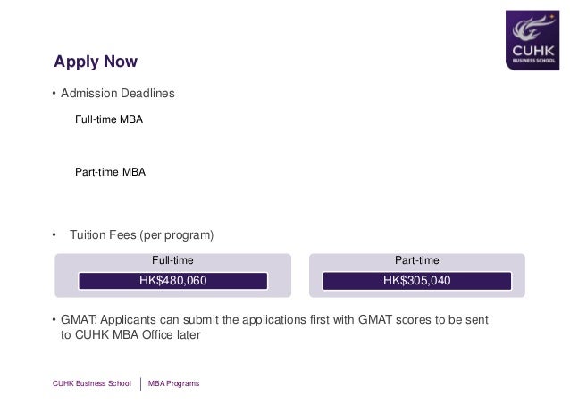Click MBA Programs footer text
Image resolution: width=570 pixels, height=403 pixels.
click(173, 383)
